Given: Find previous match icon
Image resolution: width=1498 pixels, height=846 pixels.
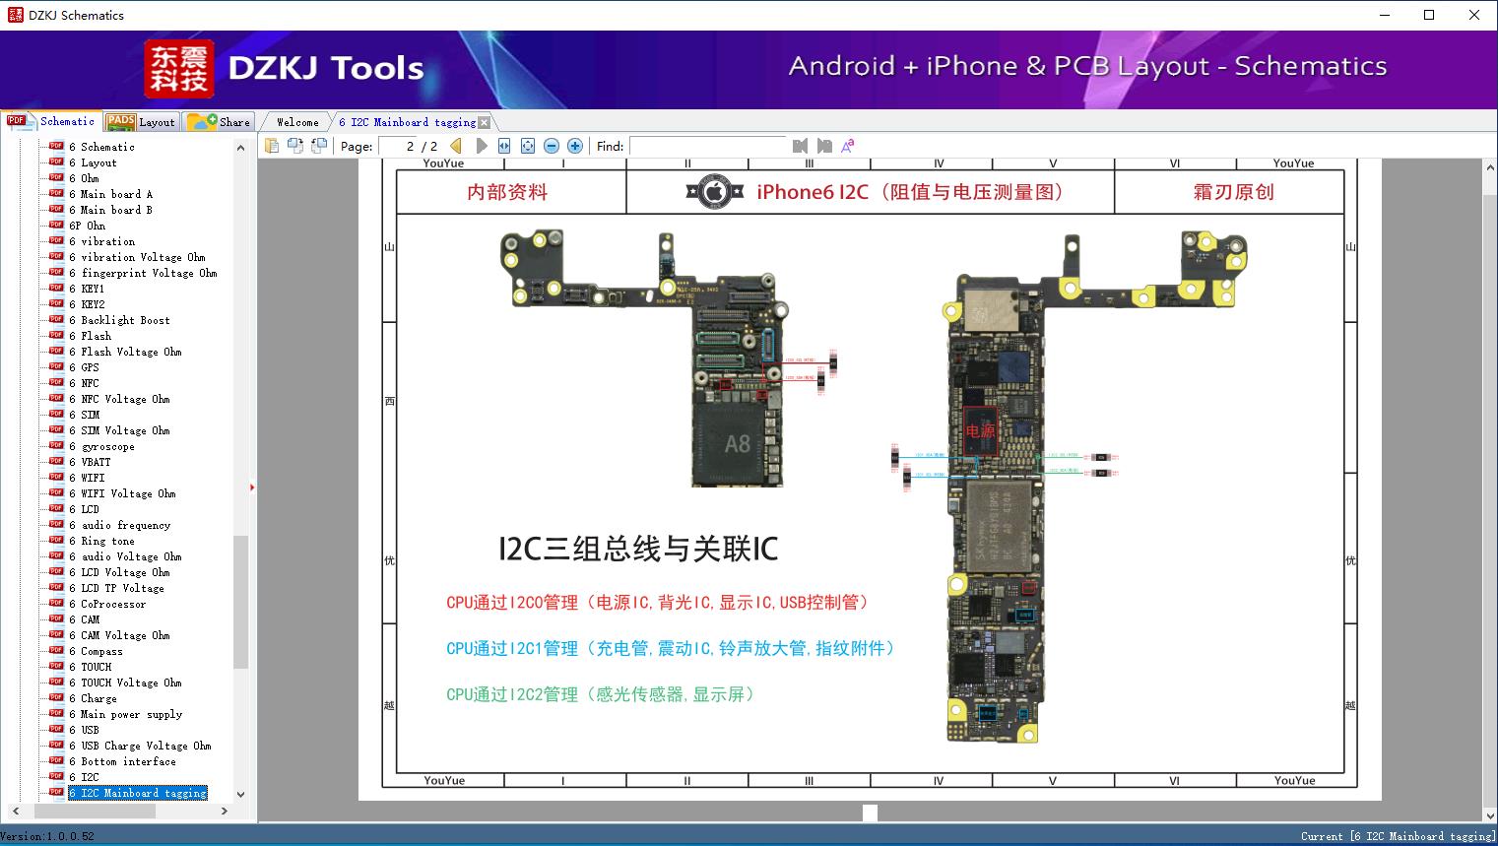Looking at the screenshot, I should (x=801, y=146).
